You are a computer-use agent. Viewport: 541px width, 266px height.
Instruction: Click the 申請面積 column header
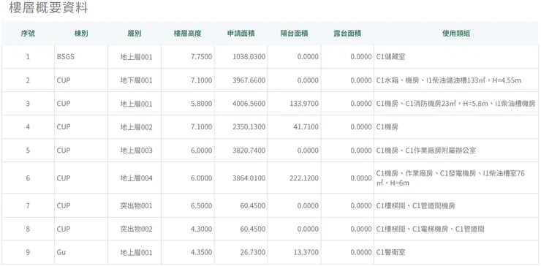[241, 34]
